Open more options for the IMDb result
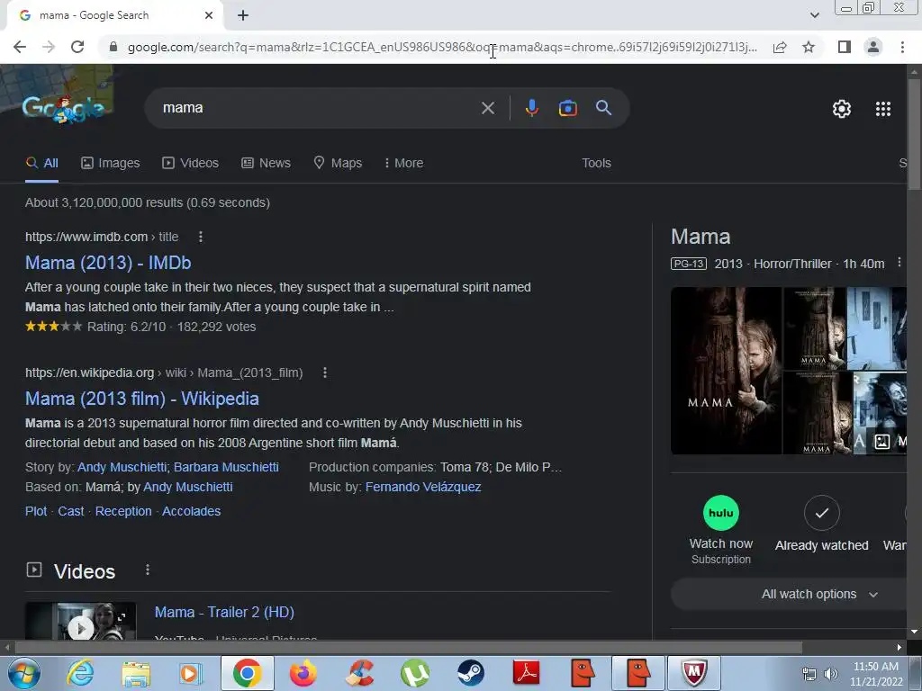Screen dimensions: 922x691 (201, 237)
